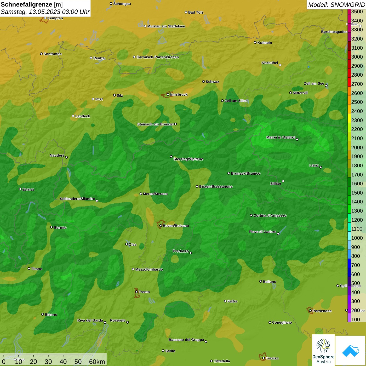Click the 'Zell am Ziller' label
366x366 pixels.
click(x=236, y=101)
